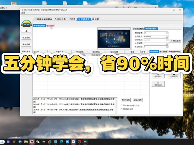Switch to the 任务管理 tab

click(154, 51)
